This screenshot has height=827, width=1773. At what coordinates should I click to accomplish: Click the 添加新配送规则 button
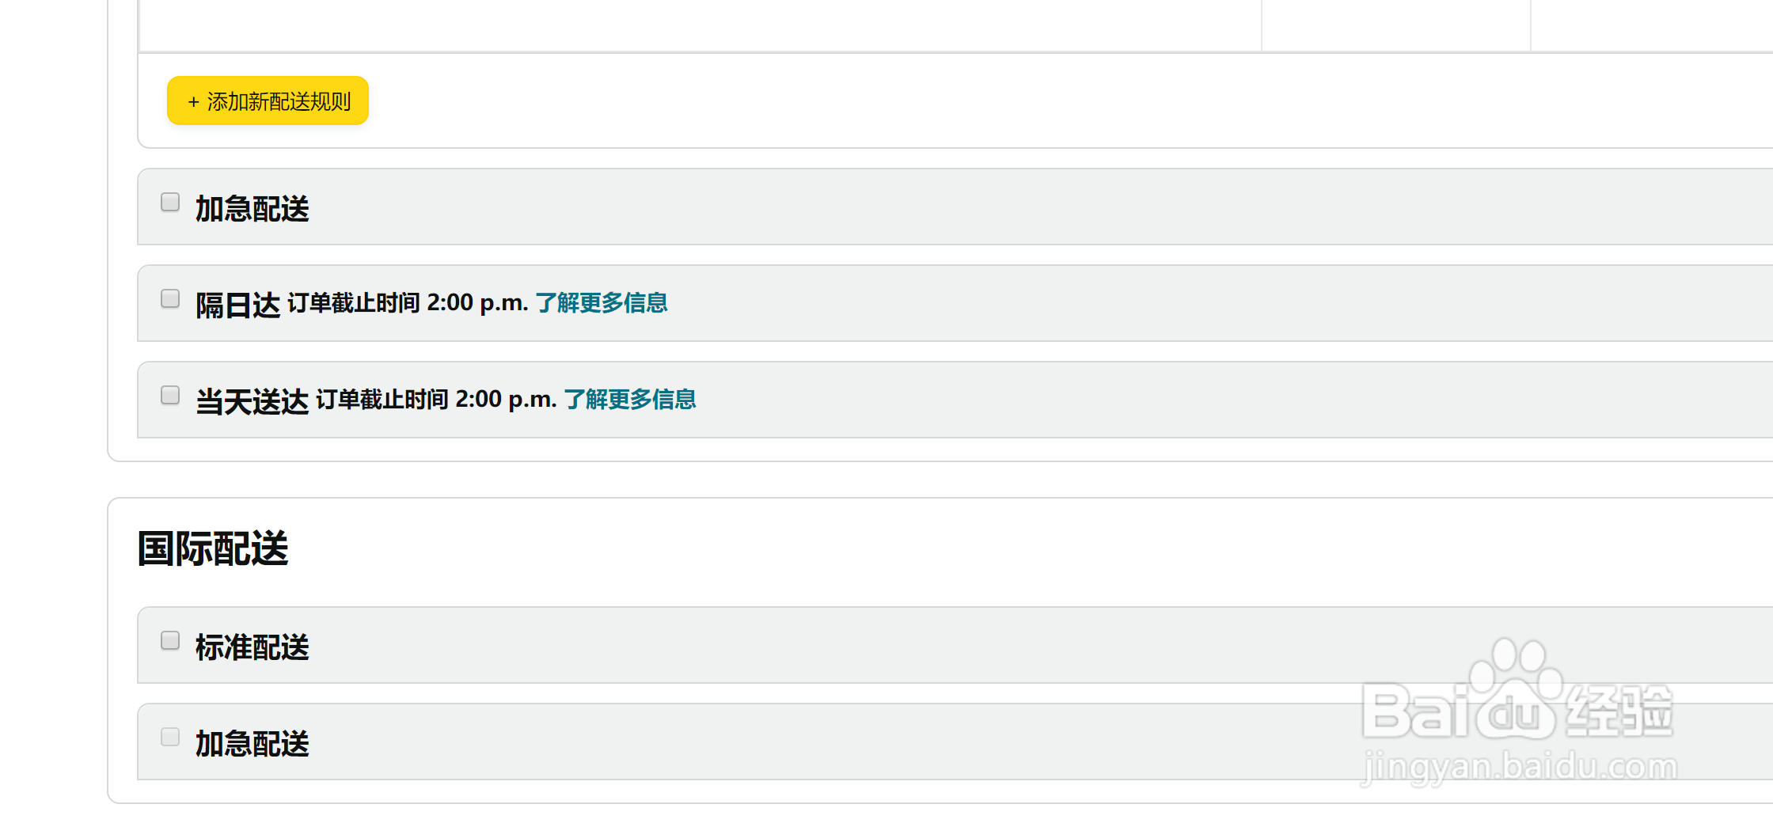pyautogui.click(x=268, y=101)
